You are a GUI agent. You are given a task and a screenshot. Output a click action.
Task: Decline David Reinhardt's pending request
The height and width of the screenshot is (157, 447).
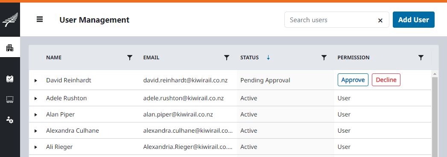point(386,80)
